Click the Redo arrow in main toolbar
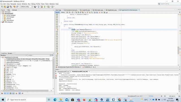 17,7
